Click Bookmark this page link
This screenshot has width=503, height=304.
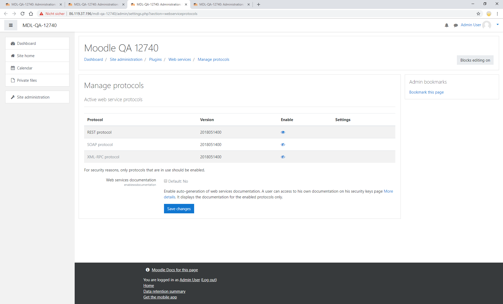[426, 92]
